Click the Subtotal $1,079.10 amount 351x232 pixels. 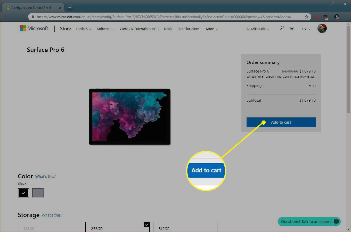click(x=307, y=100)
